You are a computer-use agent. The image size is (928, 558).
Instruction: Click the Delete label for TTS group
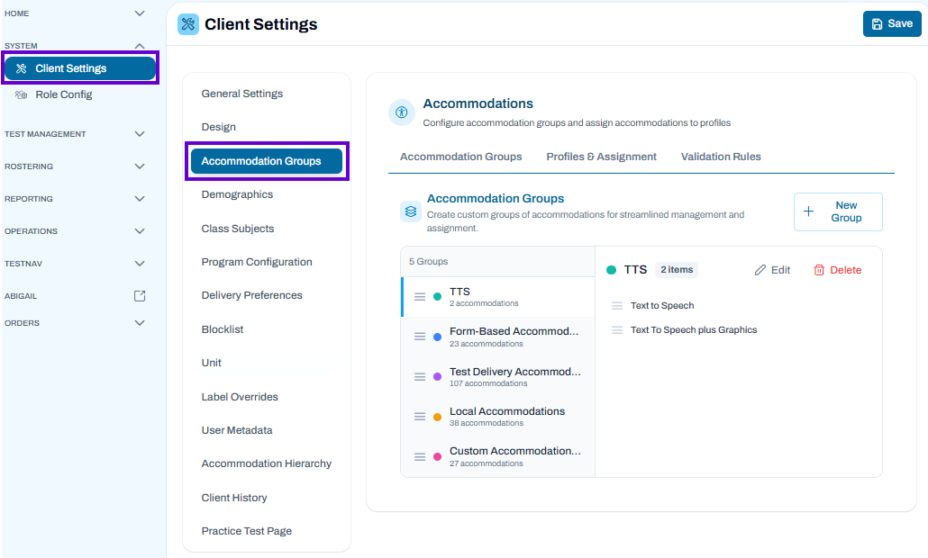point(846,270)
